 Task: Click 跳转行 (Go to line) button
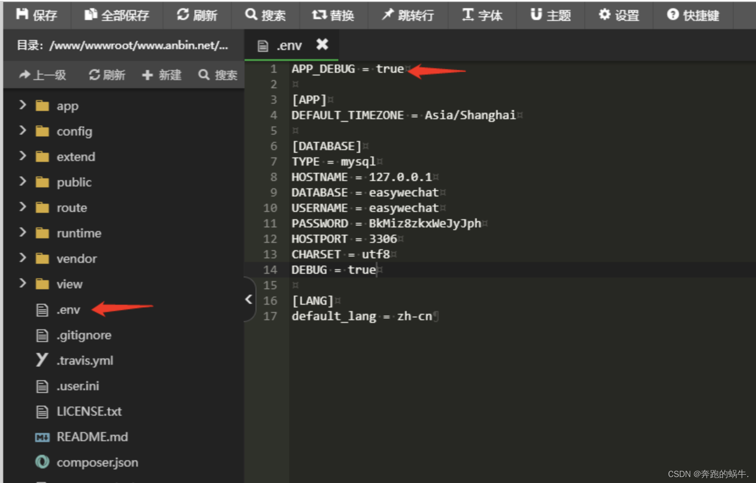[408, 15]
